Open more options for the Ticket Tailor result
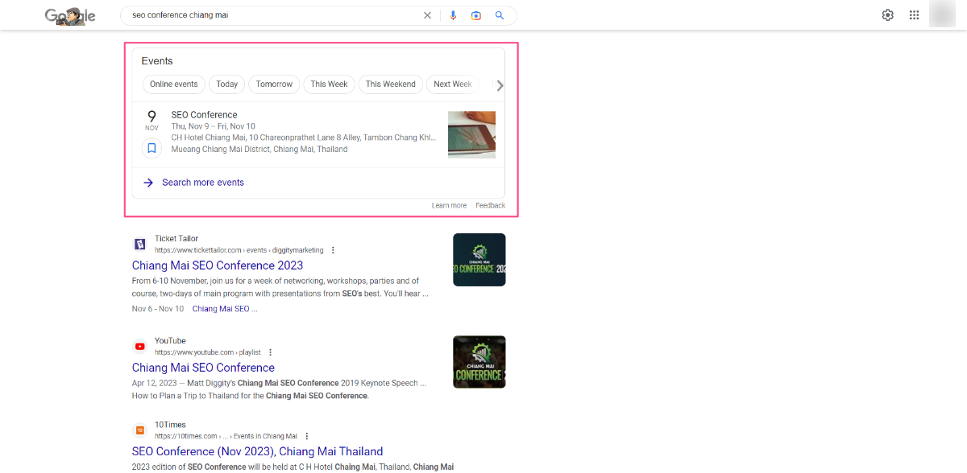Image resolution: width=967 pixels, height=473 pixels. (x=333, y=250)
